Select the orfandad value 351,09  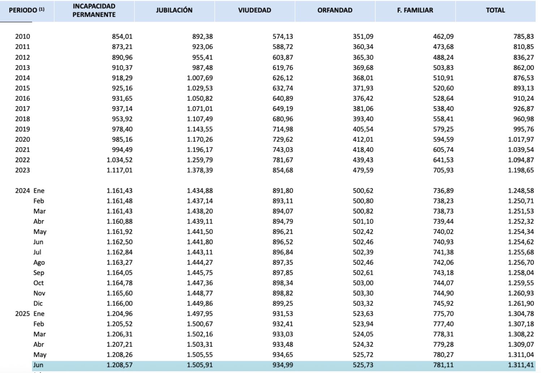(x=363, y=36)
